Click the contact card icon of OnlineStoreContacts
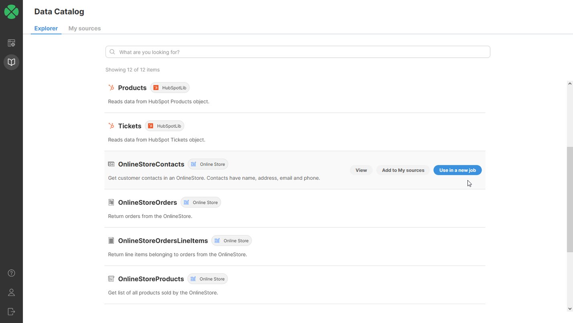Viewport: 573px width, 323px height. click(x=112, y=164)
